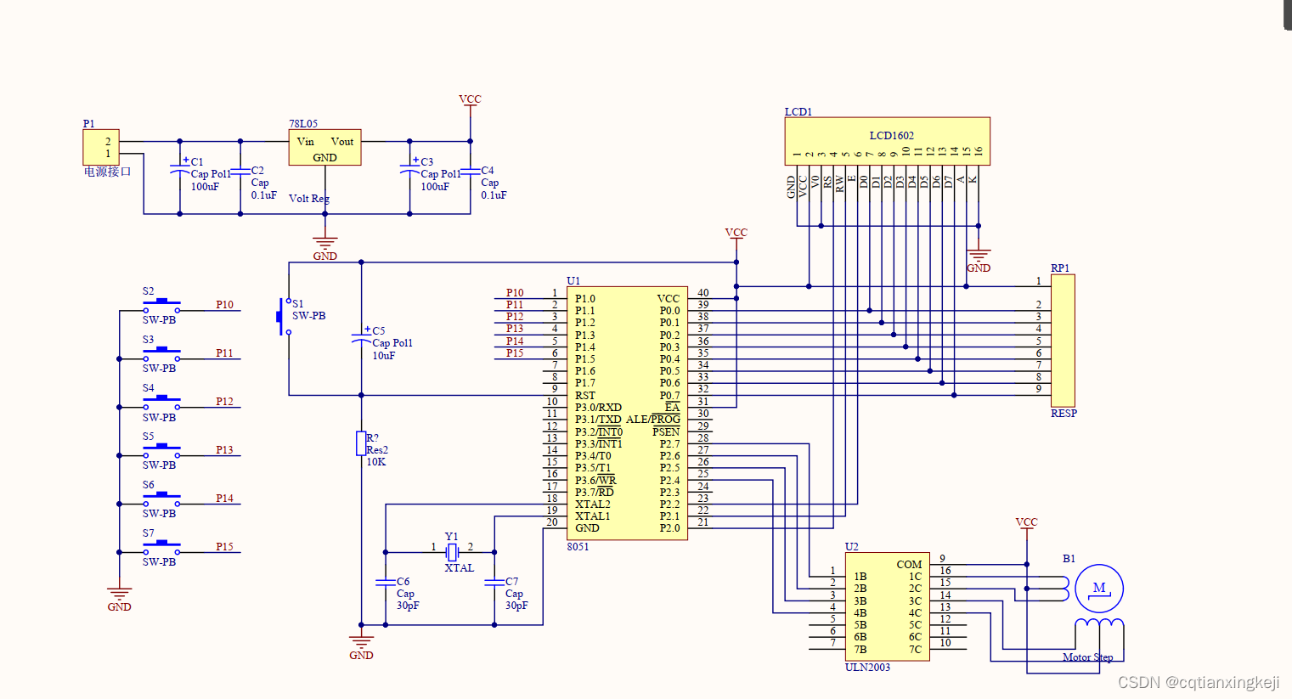Image resolution: width=1292 pixels, height=699 pixels.
Task: Click the 'RESP' label below RP1
Action: pyautogui.click(x=1064, y=414)
